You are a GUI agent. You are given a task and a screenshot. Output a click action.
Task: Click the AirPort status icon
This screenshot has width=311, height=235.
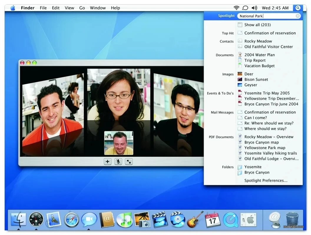click(236, 8)
